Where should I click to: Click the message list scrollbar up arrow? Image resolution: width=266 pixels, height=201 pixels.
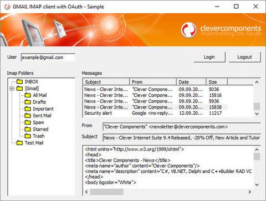pos(257,82)
